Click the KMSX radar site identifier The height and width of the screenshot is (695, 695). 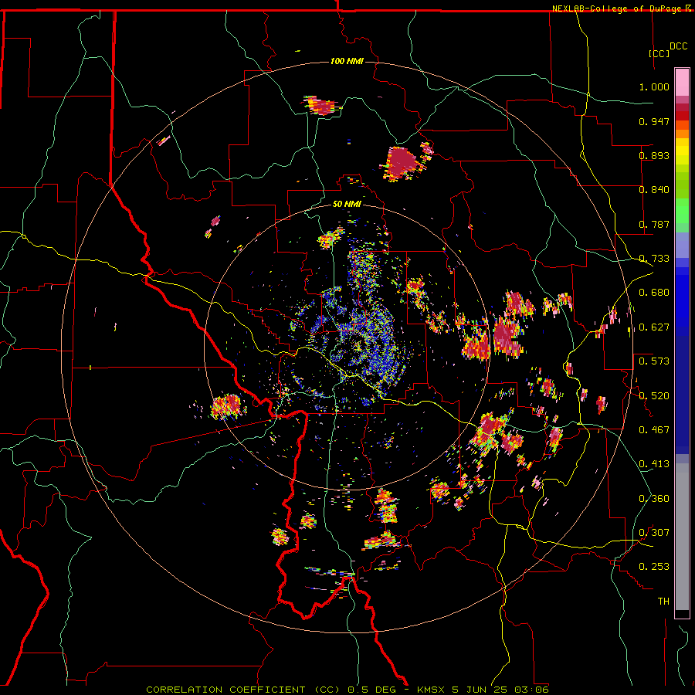432,690
